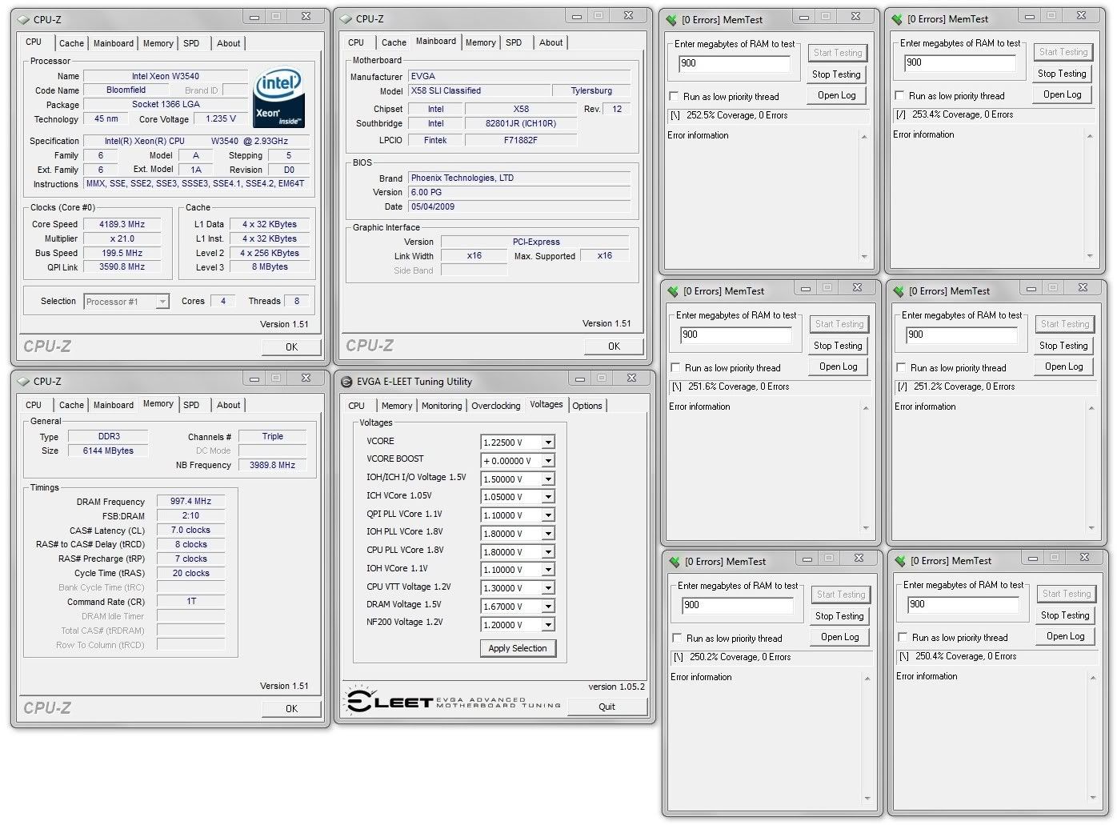Stop Testing in 251.2% coverage MemTest
Viewport: 1117px width, 825px height.
1063,346
